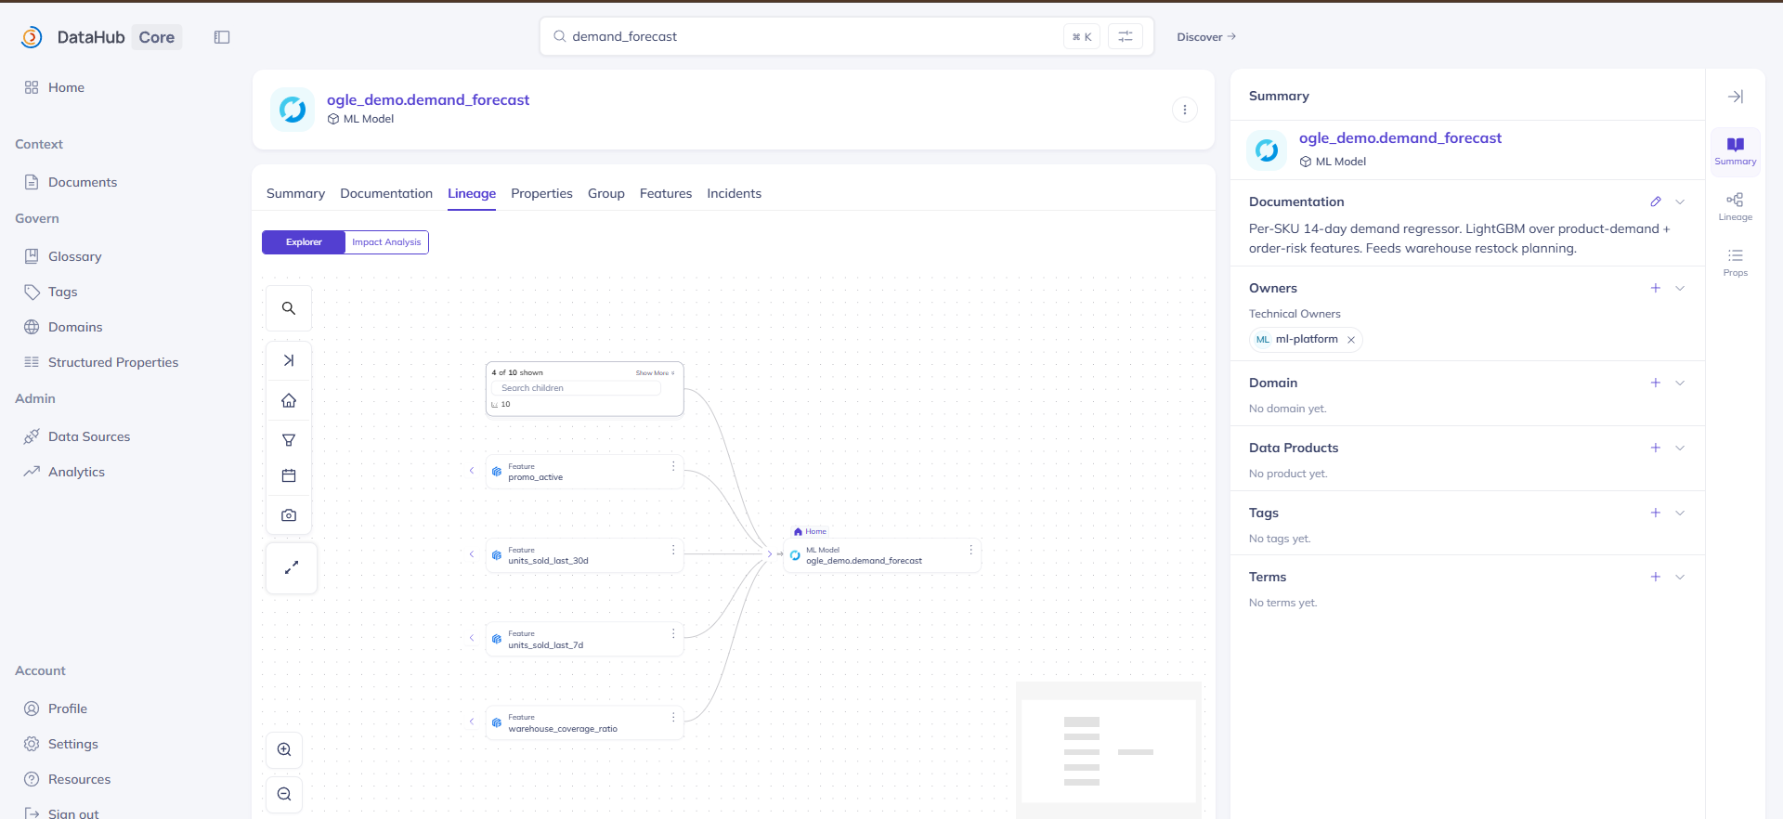Image resolution: width=1783 pixels, height=819 pixels.
Task: Select the Lineage tab
Action: pyautogui.click(x=472, y=193)
